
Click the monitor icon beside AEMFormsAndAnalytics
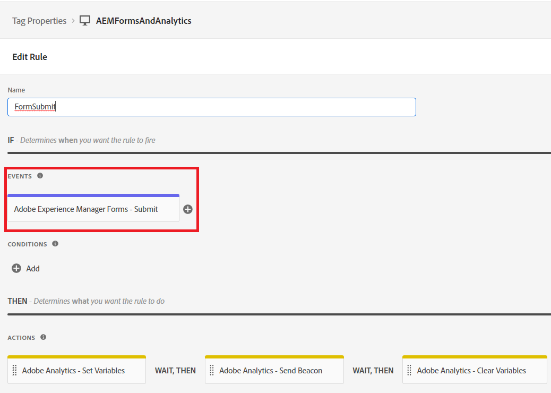pos(85,21)
